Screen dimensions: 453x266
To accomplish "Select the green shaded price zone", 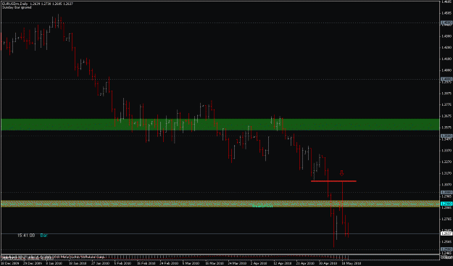I will 220,125.
